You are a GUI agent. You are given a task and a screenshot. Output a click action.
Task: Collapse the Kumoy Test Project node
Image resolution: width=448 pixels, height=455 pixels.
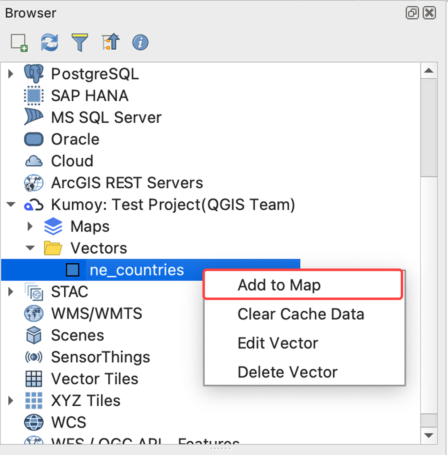(x=11, y=205)
